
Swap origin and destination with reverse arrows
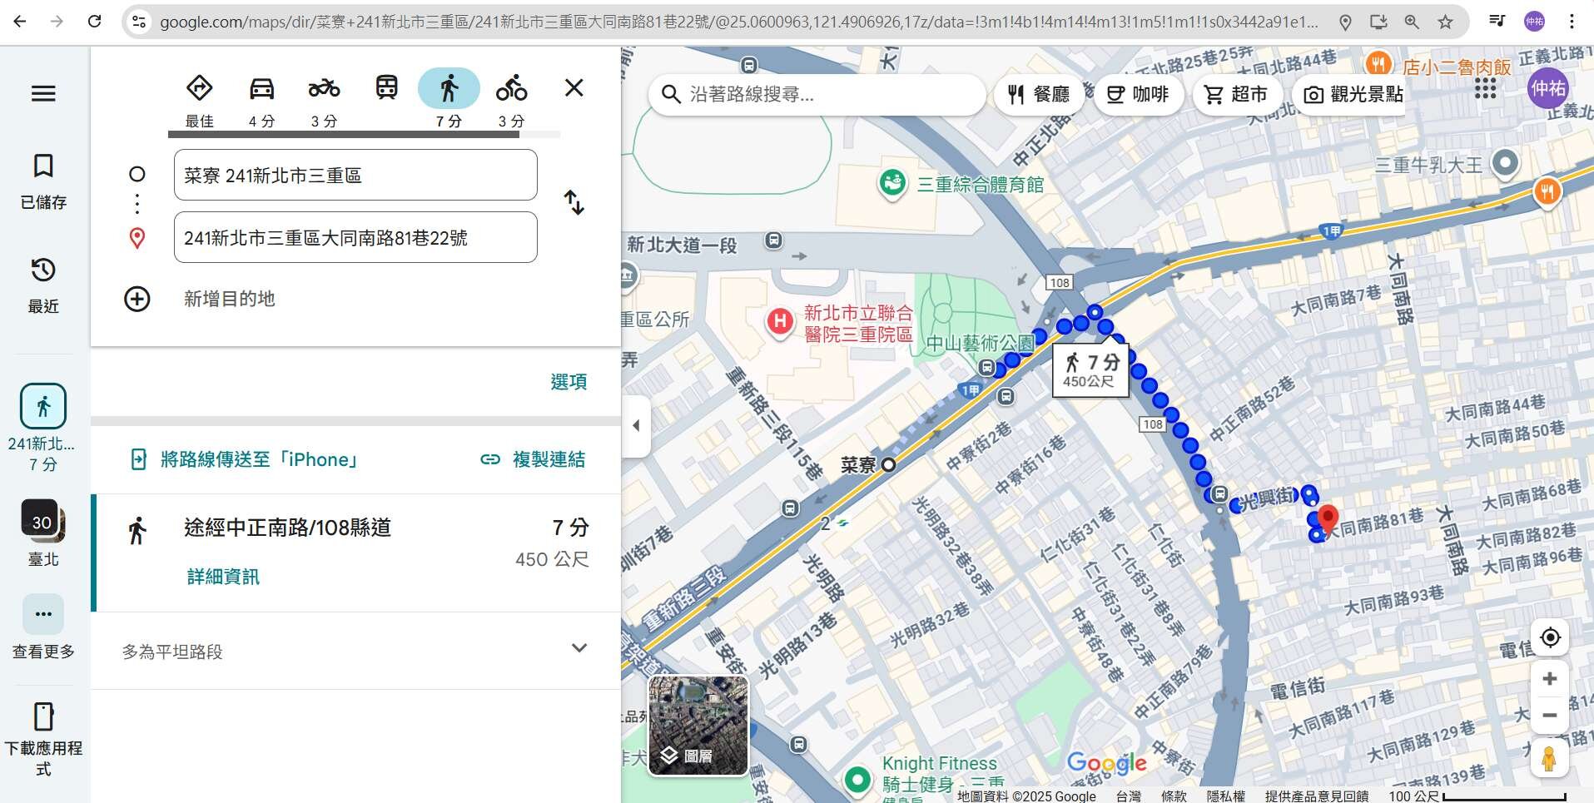click(x=574, y=202)
